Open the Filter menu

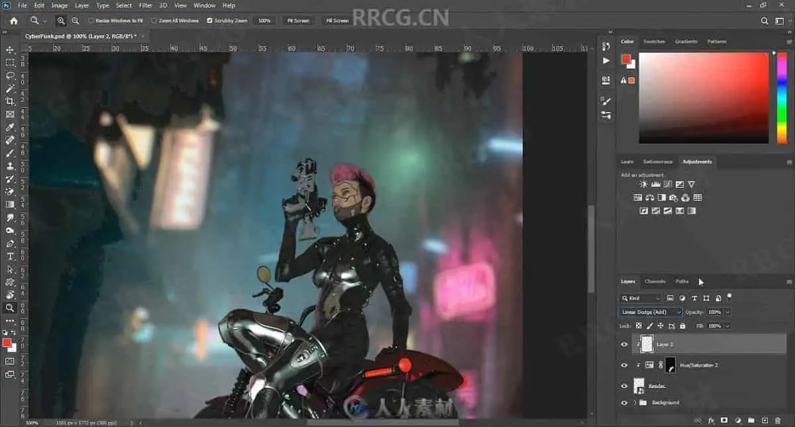[146, 5]
